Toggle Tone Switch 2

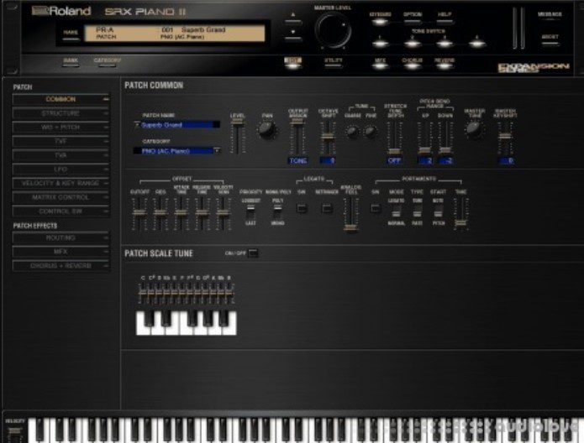tap(413, 43)
